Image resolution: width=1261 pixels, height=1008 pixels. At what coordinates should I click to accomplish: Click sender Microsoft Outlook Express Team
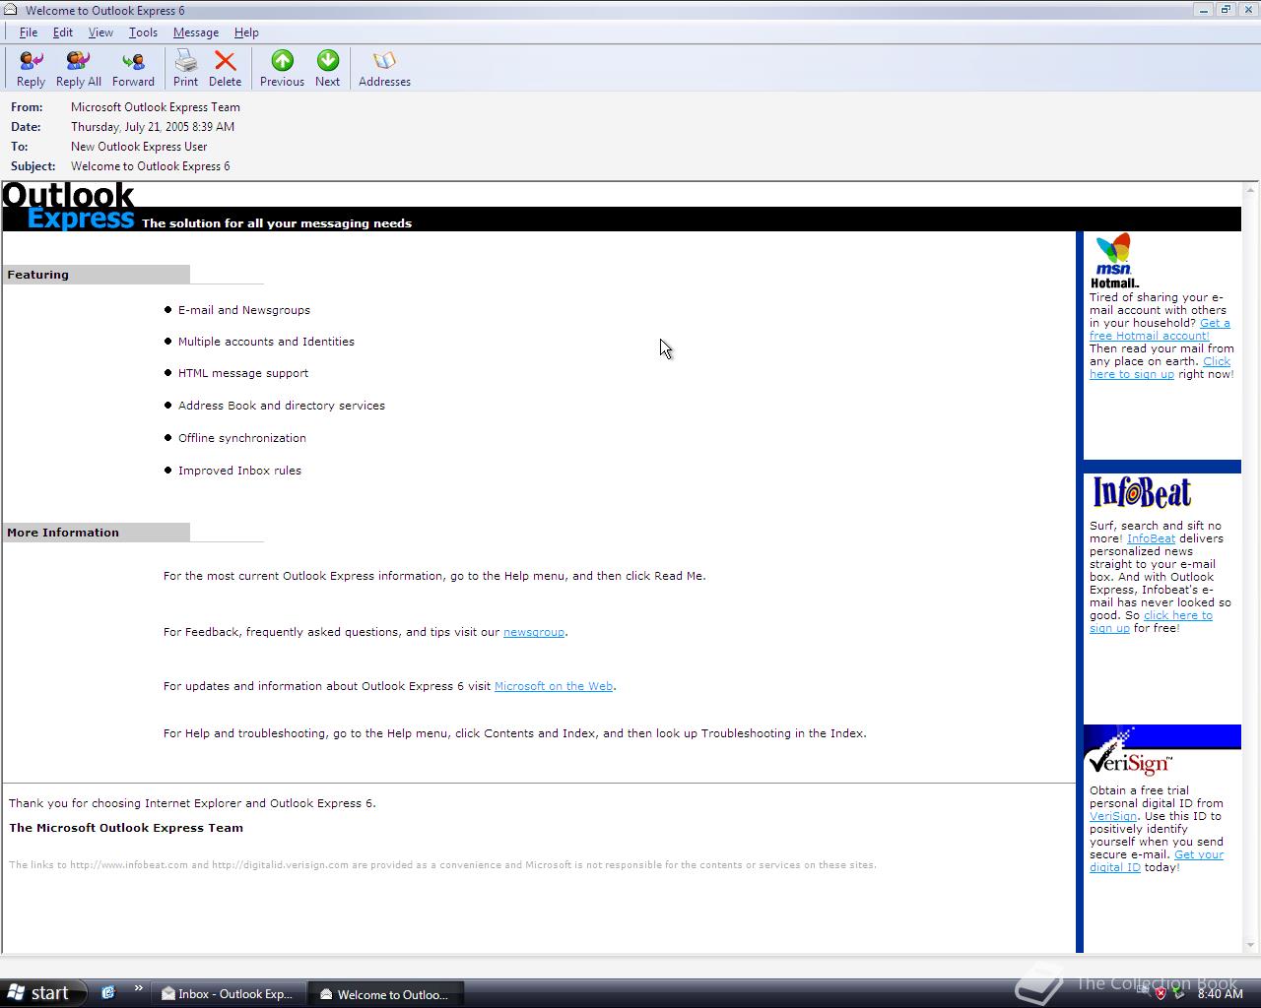click(156, 107)
